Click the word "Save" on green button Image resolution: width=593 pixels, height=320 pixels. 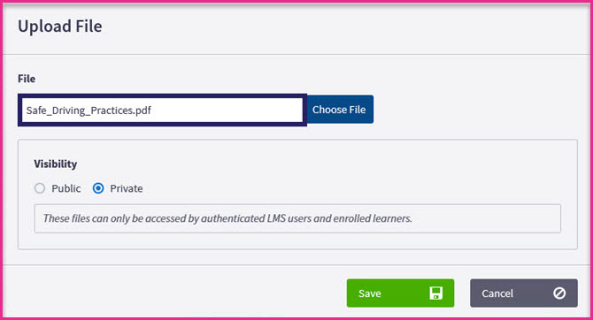[x=369, y=293]
